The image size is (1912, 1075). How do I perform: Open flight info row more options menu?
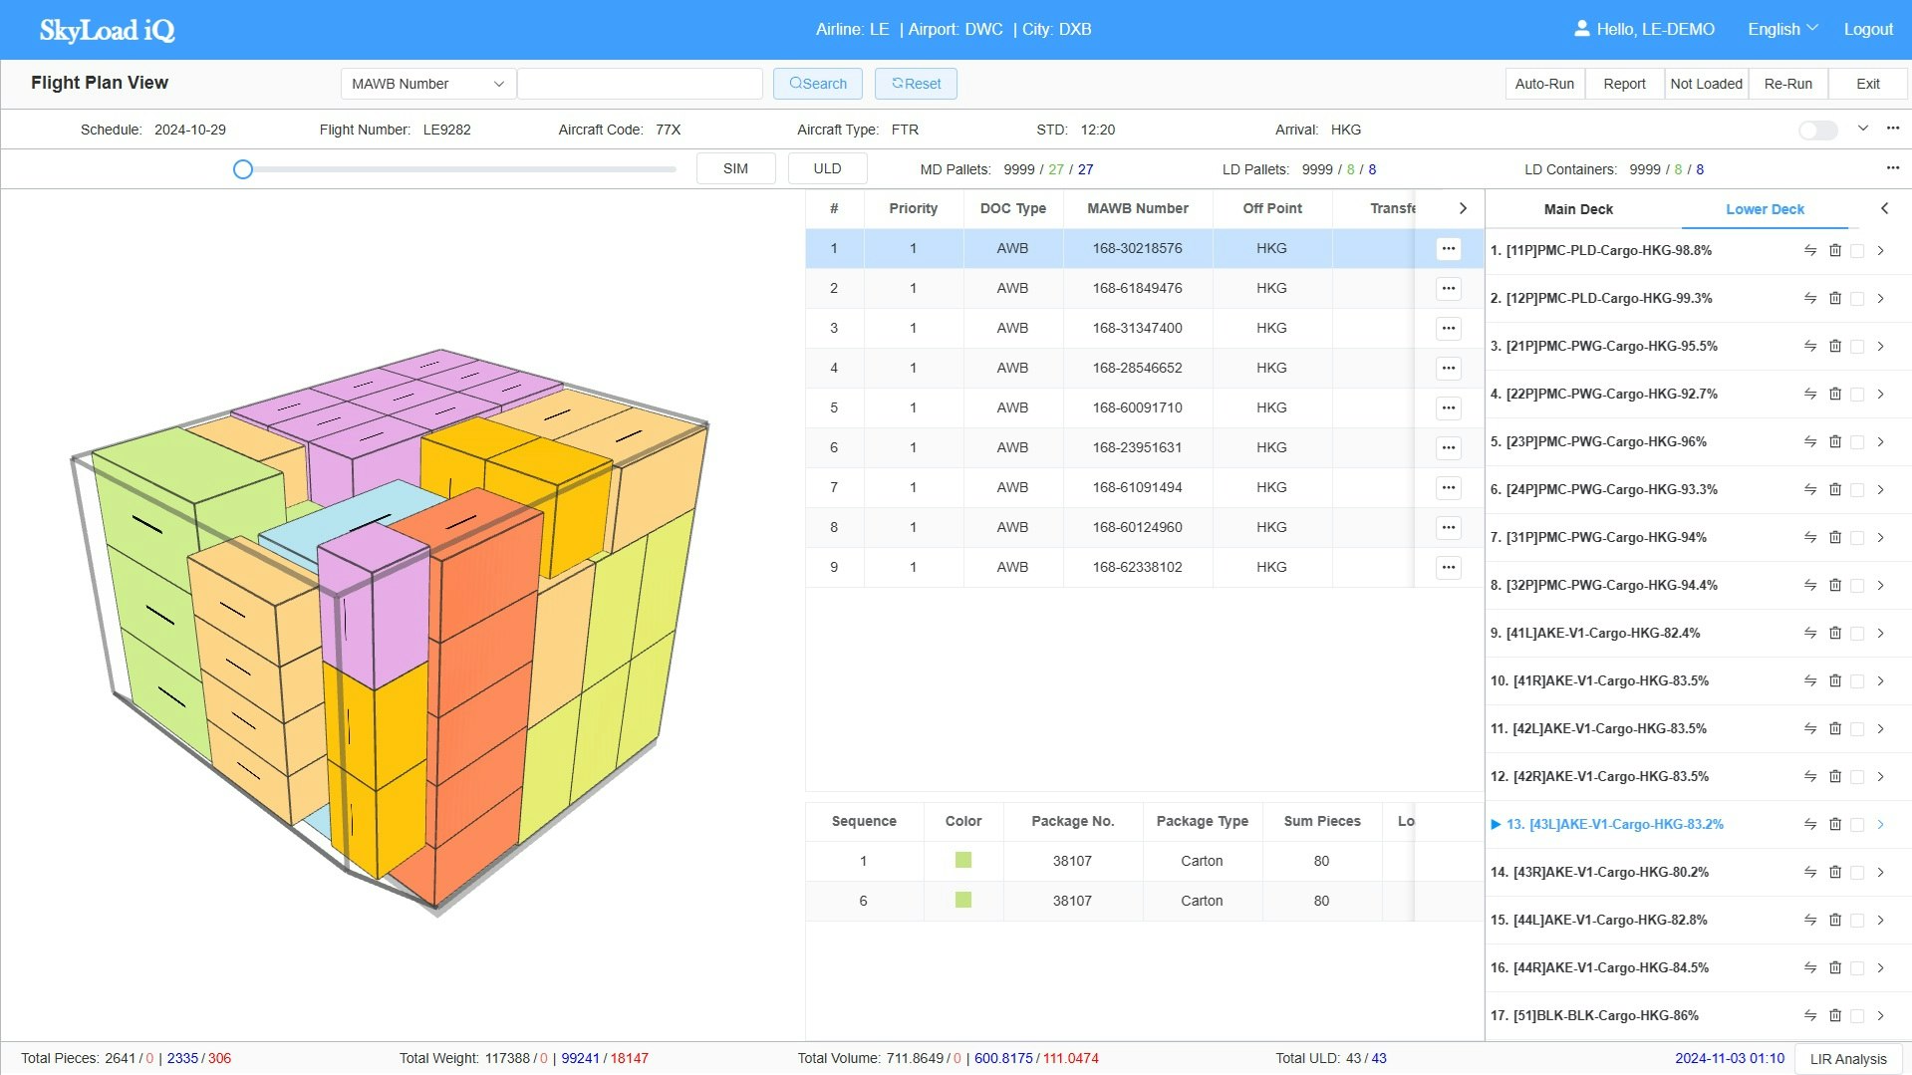[1893, 129]
